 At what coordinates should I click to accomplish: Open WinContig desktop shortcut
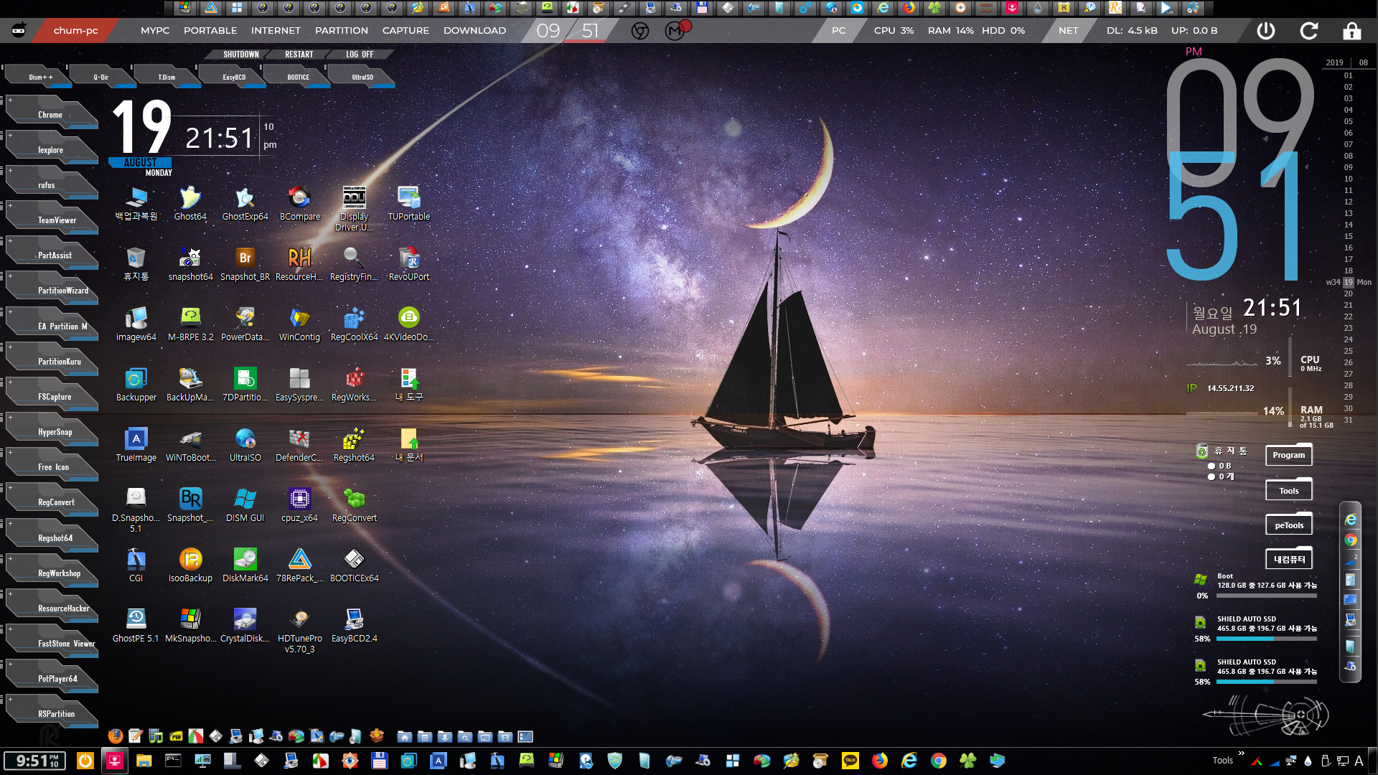pyautogui.click(x=299, y=324)
